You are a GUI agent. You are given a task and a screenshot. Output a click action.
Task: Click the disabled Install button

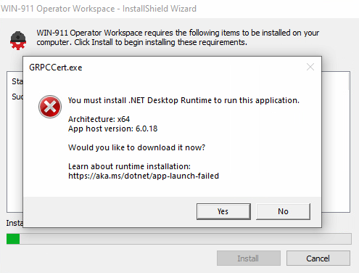(249, 258)
